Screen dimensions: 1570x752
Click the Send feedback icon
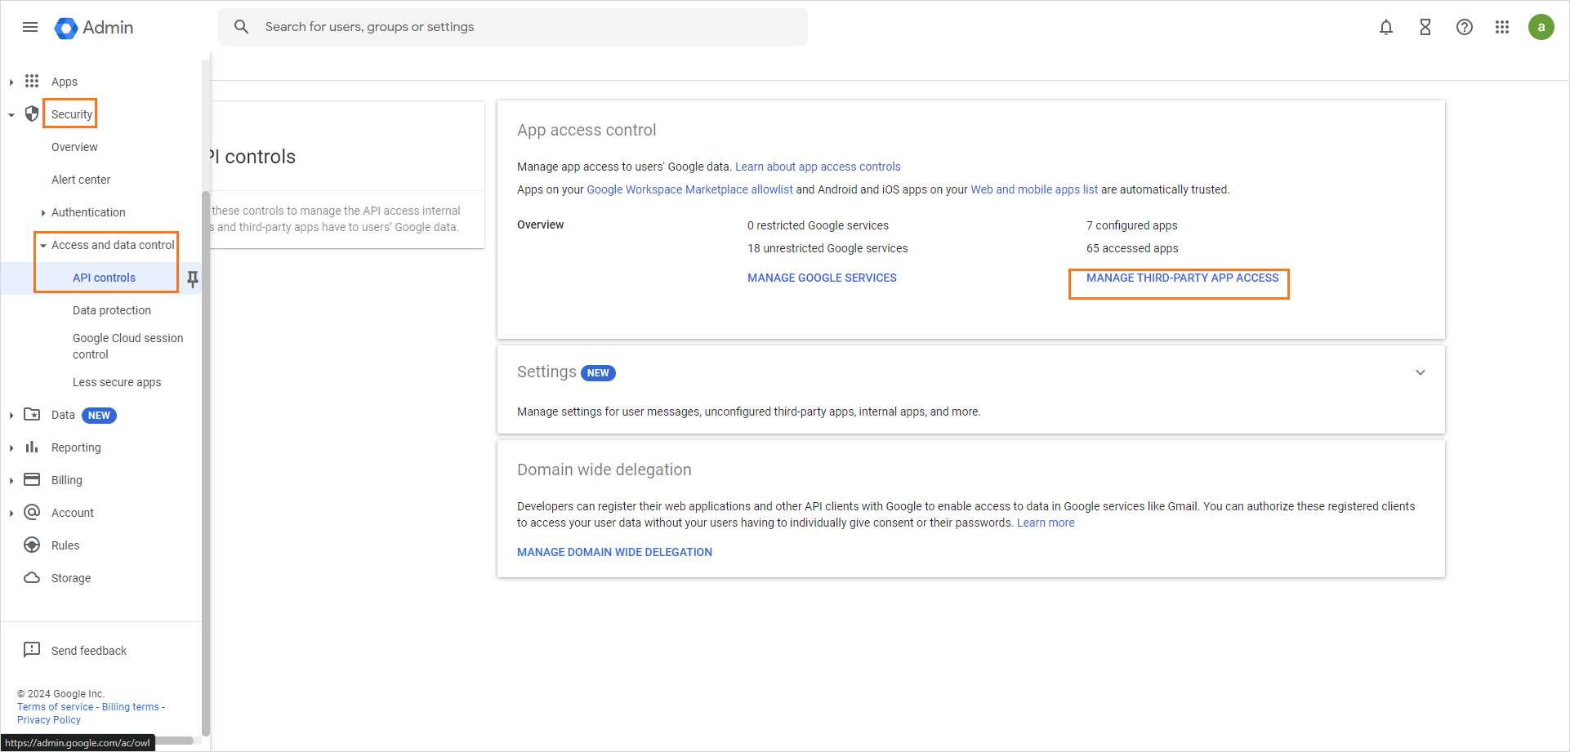[32, 650]
